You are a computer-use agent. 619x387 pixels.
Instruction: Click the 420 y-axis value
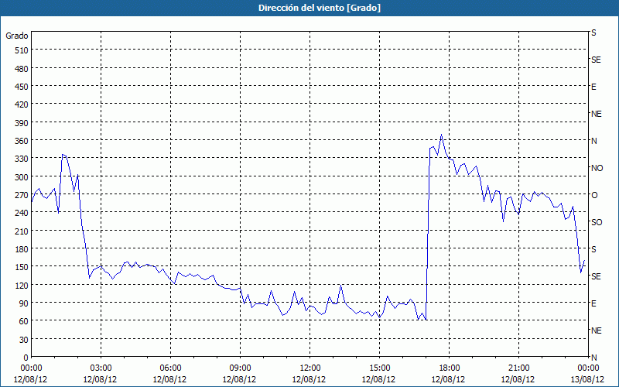click(22, 104)
